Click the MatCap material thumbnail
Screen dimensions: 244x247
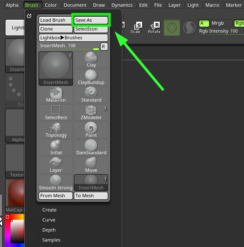(x=15, y=196)
